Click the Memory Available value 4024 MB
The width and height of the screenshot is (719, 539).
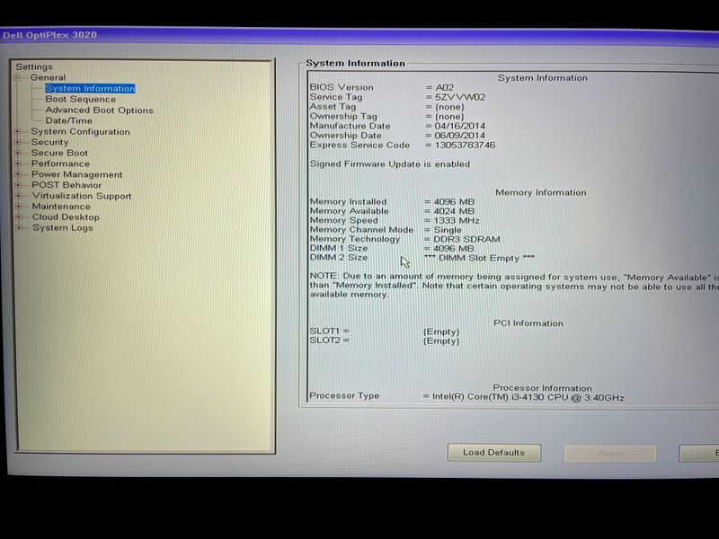coord(454,211)
